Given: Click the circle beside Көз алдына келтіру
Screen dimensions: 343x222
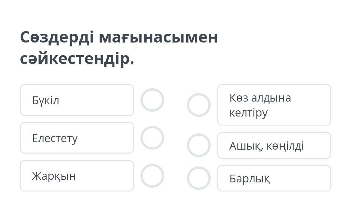Looking at the screenshot, I should 199,105.
